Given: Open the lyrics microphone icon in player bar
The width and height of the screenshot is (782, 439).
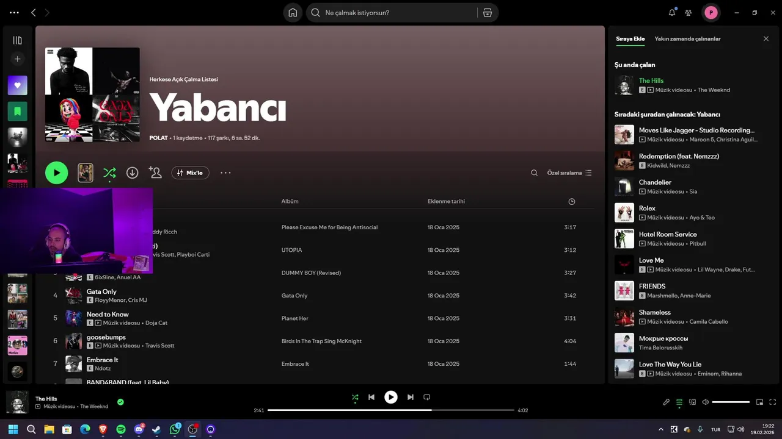Looking at the screenshot, I should tap(666, 402).
